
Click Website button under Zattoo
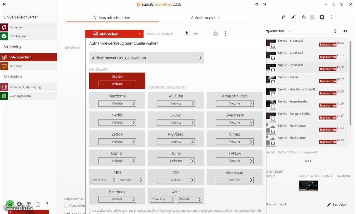117,141
